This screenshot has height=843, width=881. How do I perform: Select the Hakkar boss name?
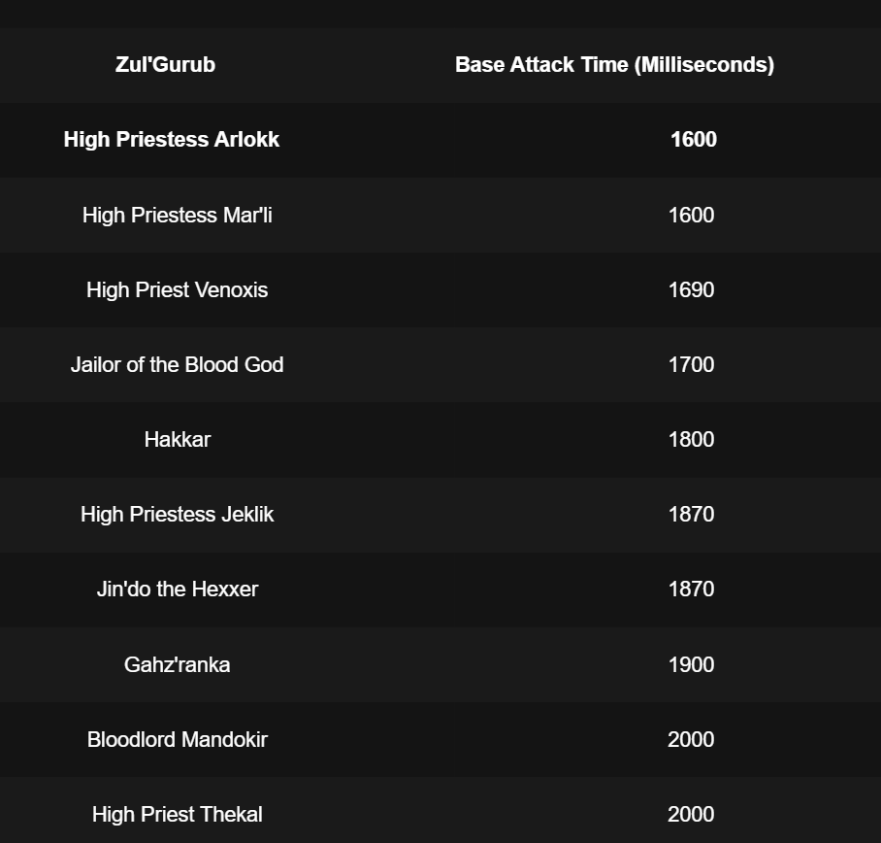point(177,439)
